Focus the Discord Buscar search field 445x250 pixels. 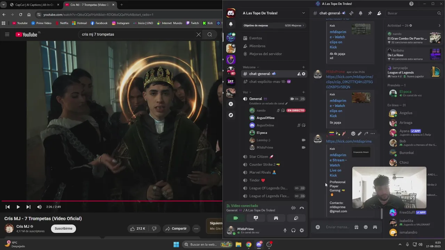pyautogui.click(x=414, y=13)
